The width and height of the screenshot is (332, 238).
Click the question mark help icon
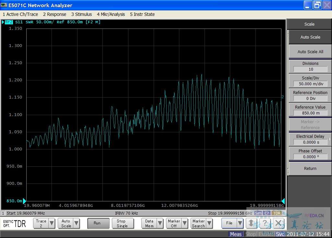265,223
